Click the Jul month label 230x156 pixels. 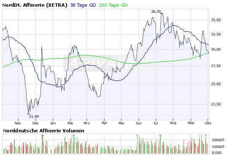pyautogui.click(x=156, y=123)
